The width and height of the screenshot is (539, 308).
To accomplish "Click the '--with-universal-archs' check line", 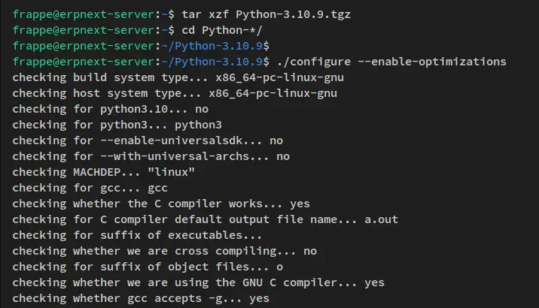I will 151,156.
